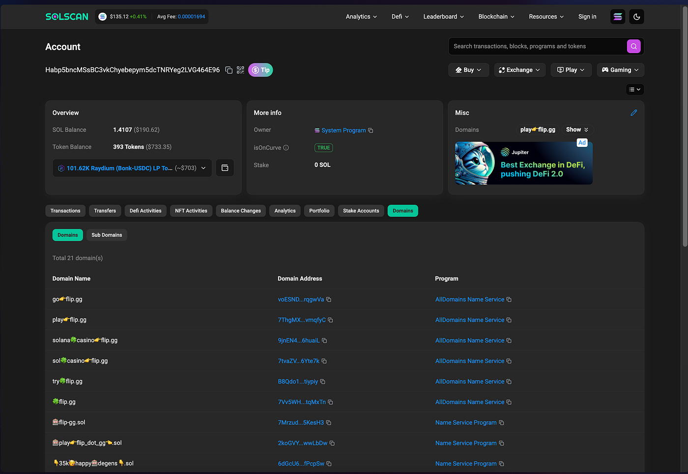The image size is (688, 474).
Task: Copy program address in flip-gg.sol row
Action: 501,422
